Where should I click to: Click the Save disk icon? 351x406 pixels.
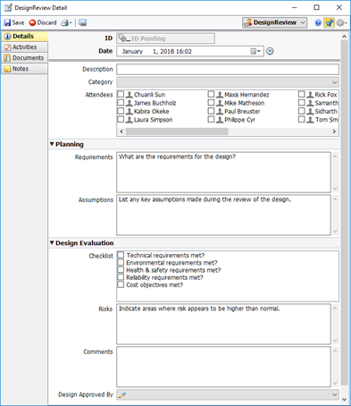pyautogui.click(x=7, y=22)
